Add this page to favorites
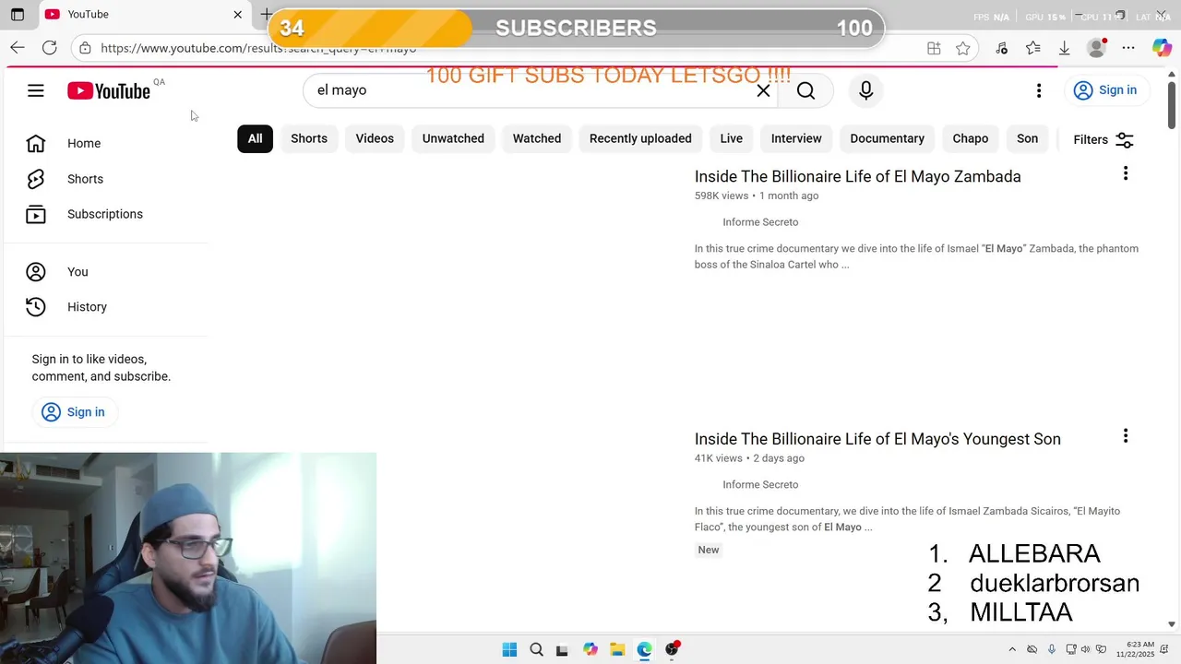 coord(962,48)
